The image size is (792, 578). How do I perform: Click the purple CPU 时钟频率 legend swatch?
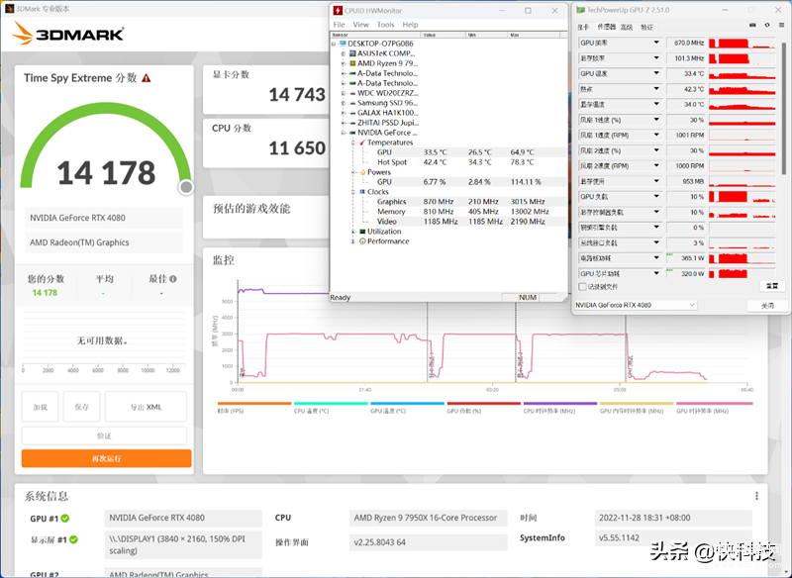(560, 404)
